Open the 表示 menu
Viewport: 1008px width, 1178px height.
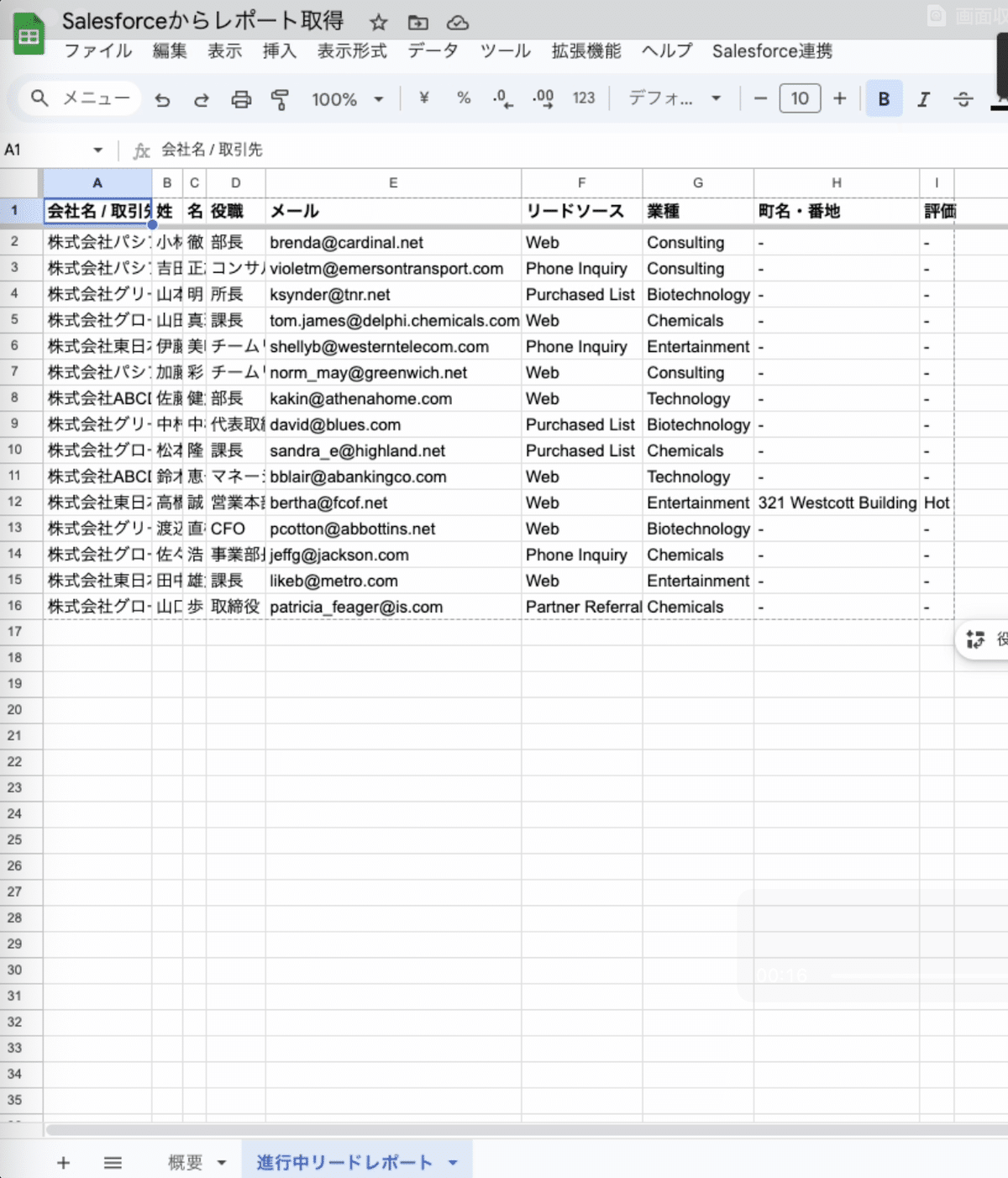(x=224, y=51)
